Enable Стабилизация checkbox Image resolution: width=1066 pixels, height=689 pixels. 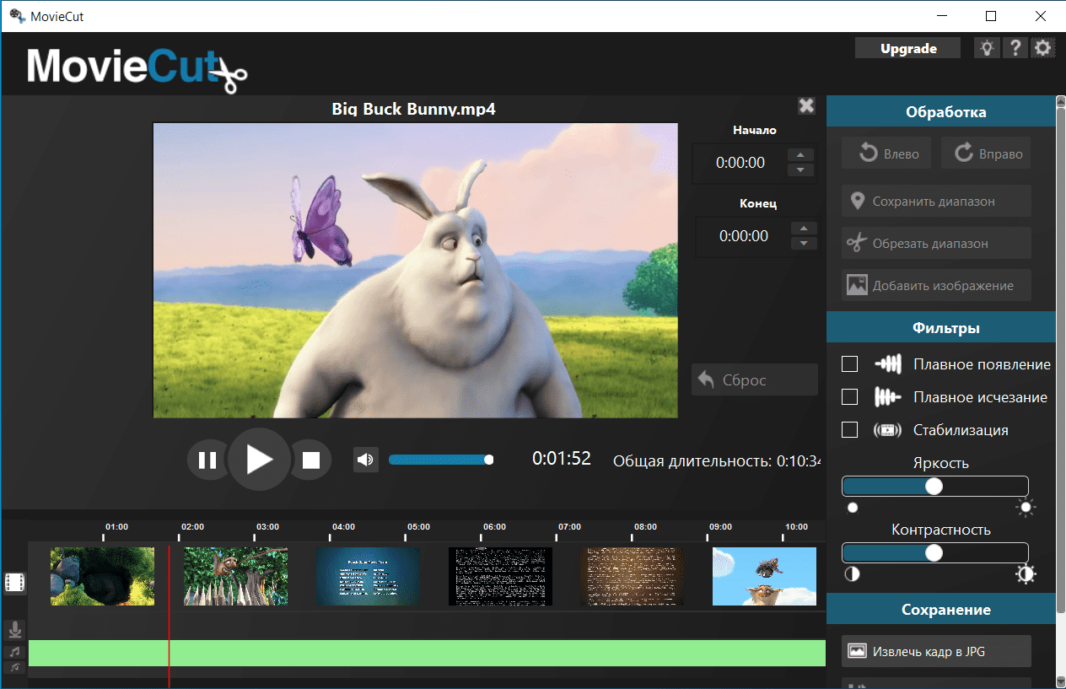click(850, 429)
